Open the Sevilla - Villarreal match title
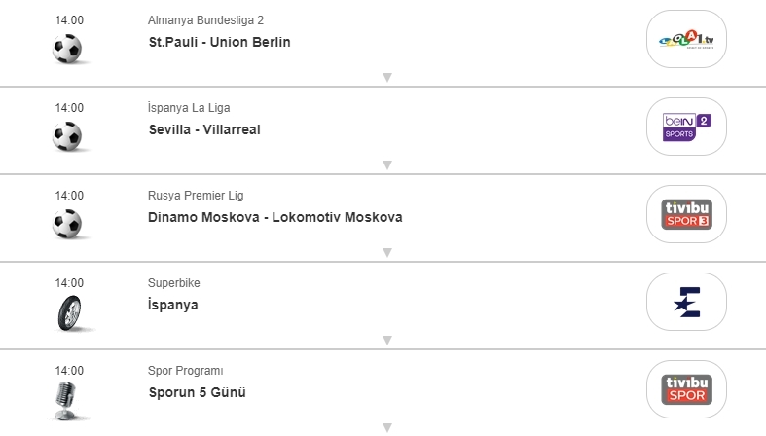The width and height of the screenshot is (766, 436). click(x=204, y=129)
